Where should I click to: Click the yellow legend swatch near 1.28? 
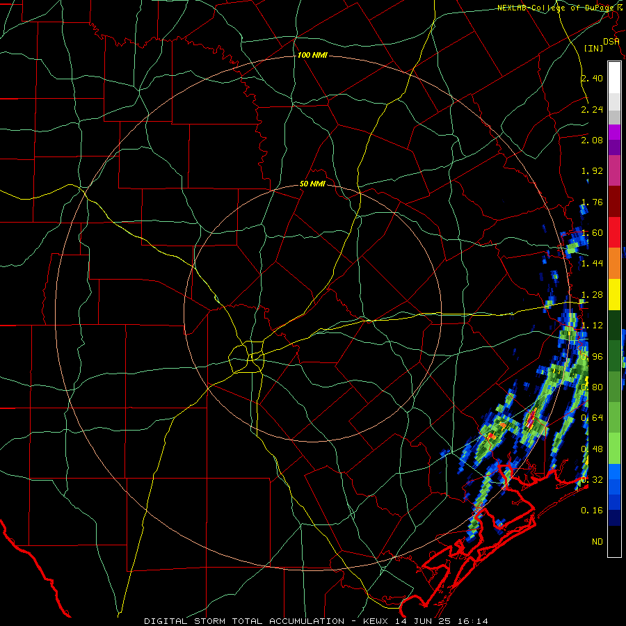click(614, 294)
